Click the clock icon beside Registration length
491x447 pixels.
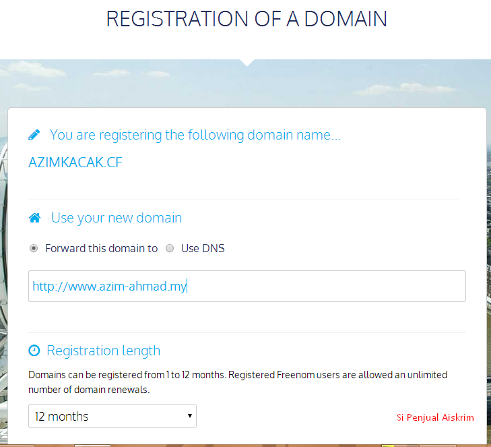tap(34, 351)
